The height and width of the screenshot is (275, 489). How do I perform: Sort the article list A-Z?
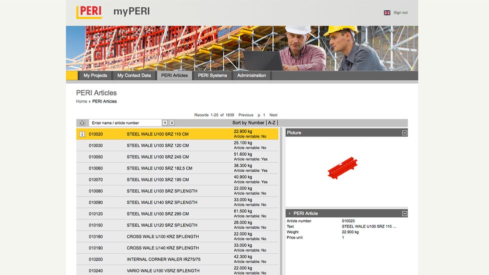click(x=272, y=122)
